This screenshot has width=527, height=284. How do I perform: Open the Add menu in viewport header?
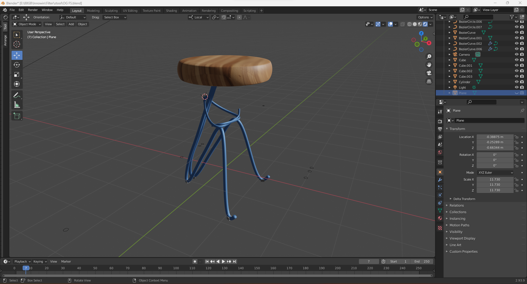pos(71,24)
